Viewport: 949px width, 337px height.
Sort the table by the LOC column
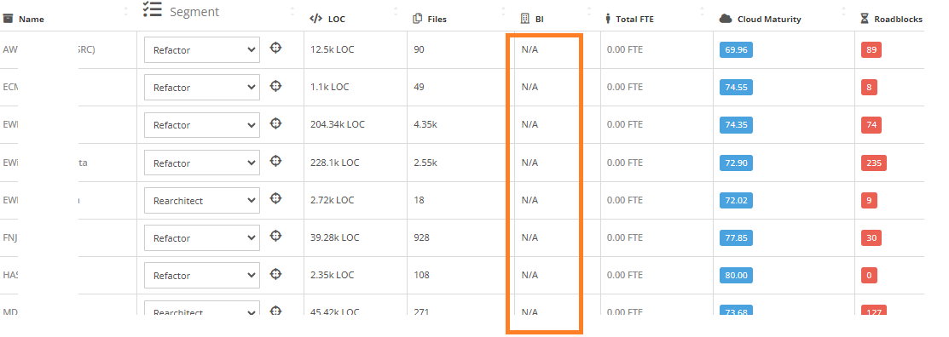337,19
